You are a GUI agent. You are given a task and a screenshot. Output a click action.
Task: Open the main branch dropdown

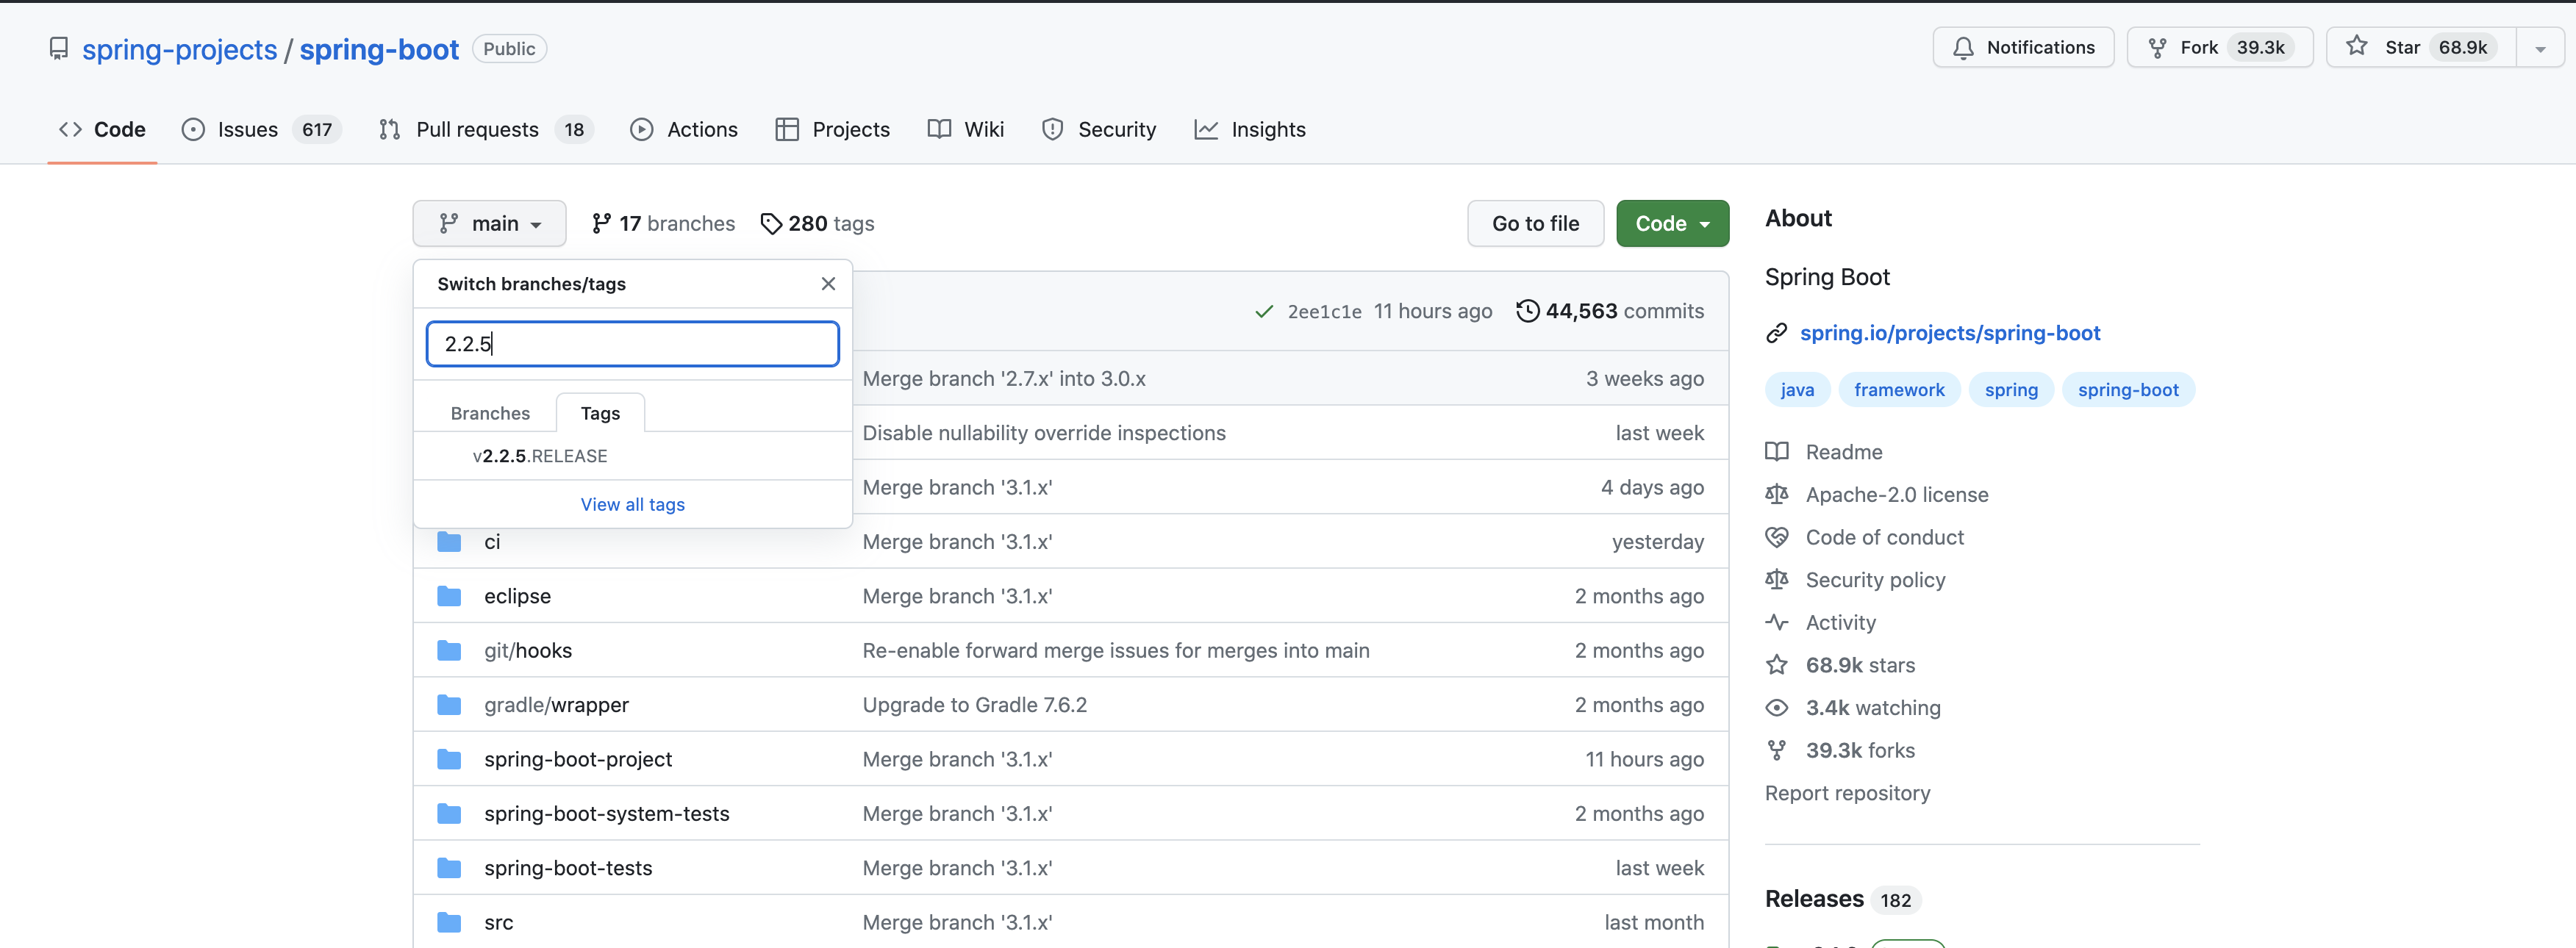489,224
